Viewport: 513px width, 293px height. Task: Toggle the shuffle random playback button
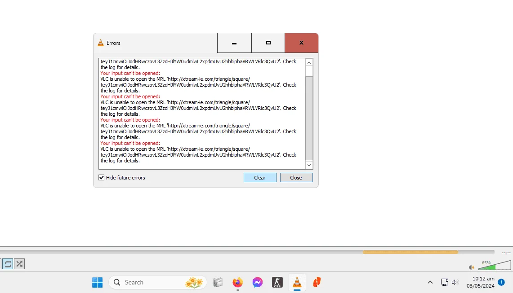pos(19,264)
